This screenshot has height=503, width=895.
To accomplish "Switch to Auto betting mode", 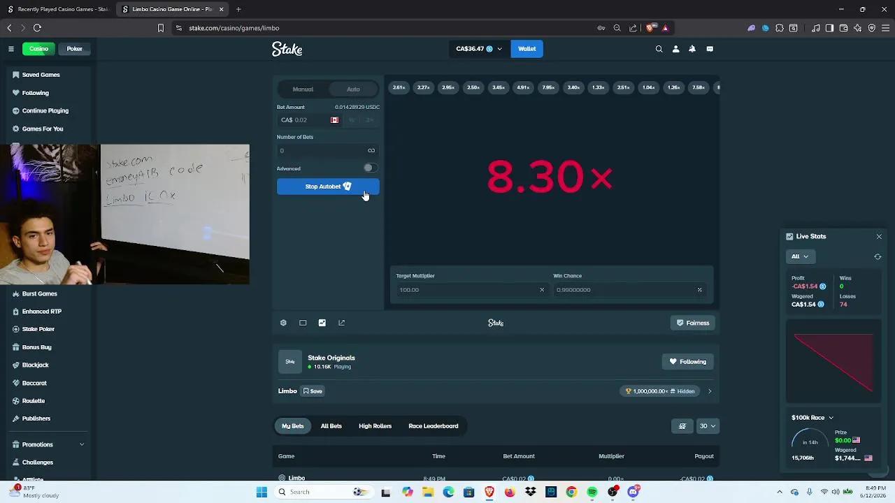I will (353, 89).
